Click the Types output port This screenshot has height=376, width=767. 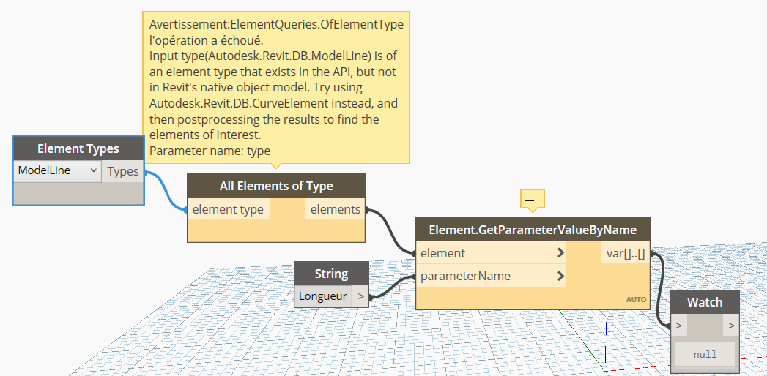(122, 171)
